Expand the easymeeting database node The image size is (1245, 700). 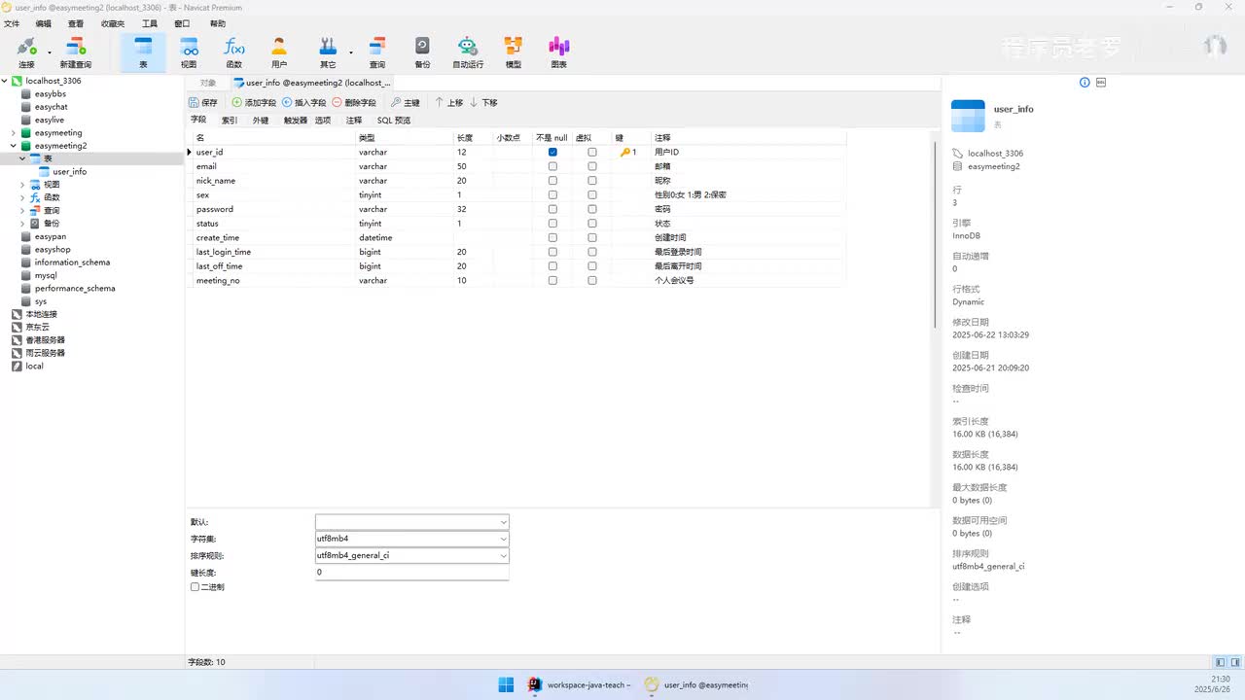point(14,132)
